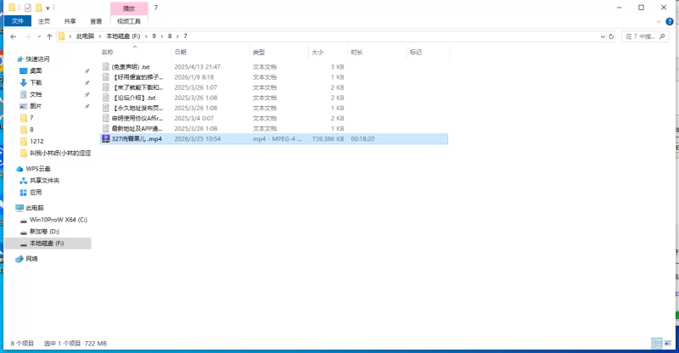Click the WPS云盘 cloud icon
679x353 pixels.
click(x=20, y=169)
